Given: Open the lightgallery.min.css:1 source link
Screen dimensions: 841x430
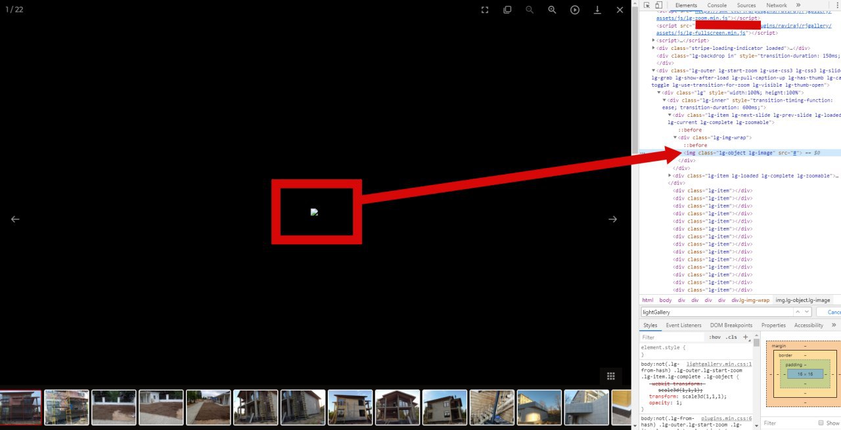Looking at the screenshot, I should coord(719,364).
